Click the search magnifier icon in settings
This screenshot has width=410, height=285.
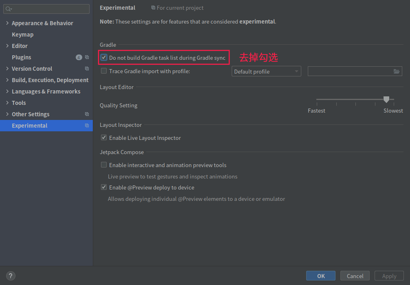click(x=9, y=9)
